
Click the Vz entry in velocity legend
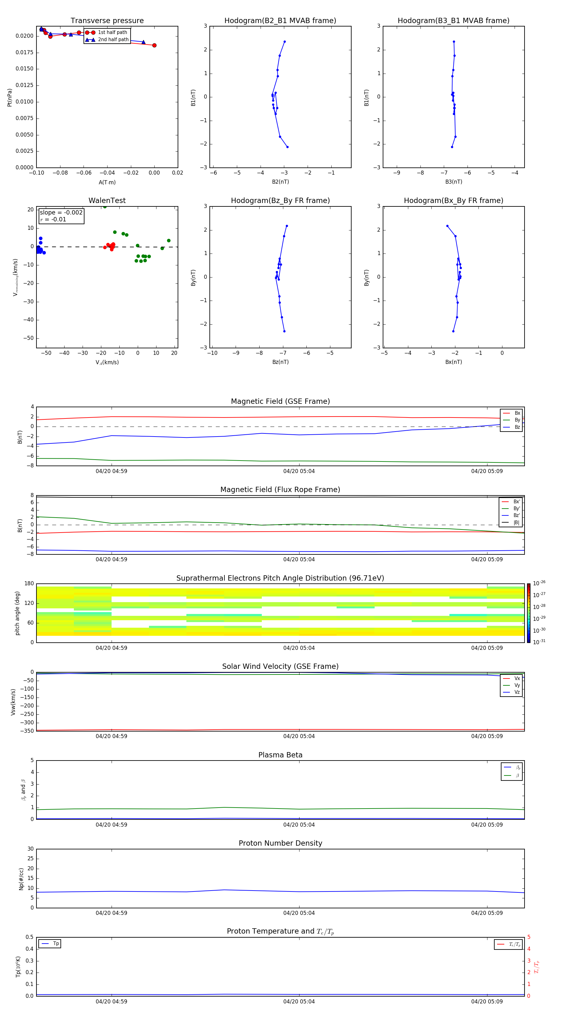point(511,692)
